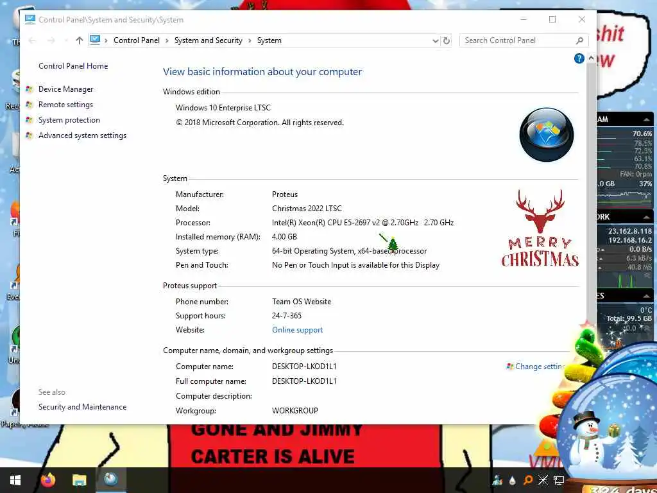The height and width of the screenshot is (493, 657).
Task: Click the computer icon in address bar
Action: pyautogui.click(x=95, y=40)
